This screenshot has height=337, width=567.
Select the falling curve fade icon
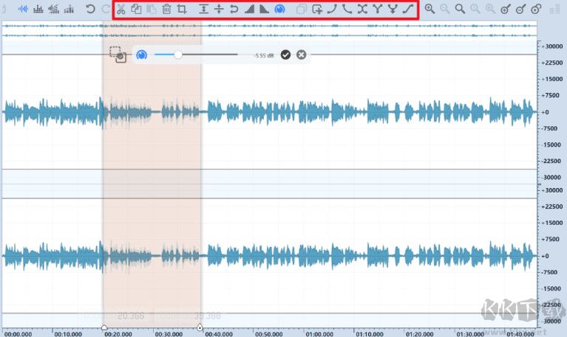347,9
